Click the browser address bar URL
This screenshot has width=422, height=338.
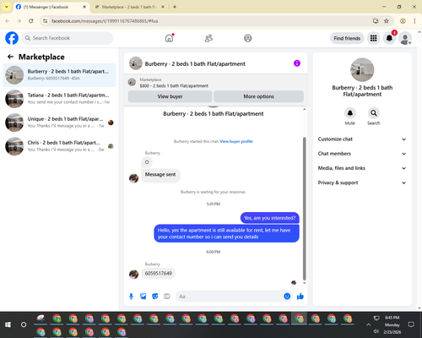pos(105,21)
